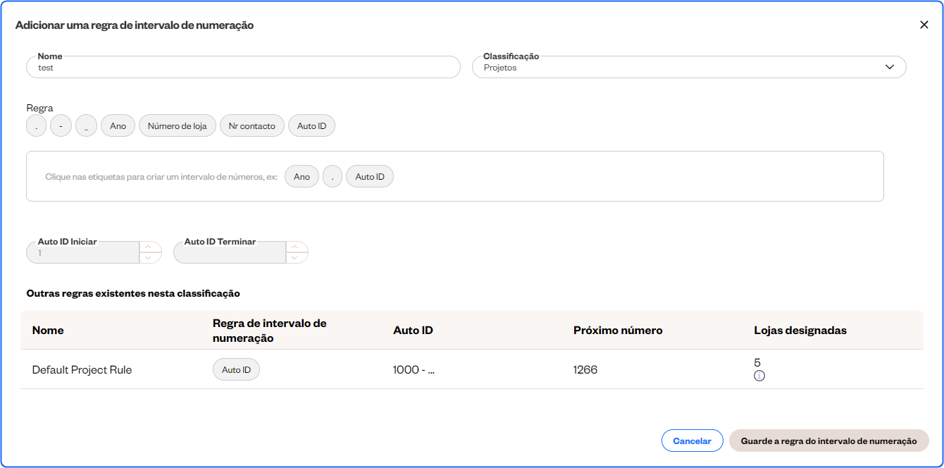Click the Auto ID Terminar field
944x468 pixels.
point(229,253)
